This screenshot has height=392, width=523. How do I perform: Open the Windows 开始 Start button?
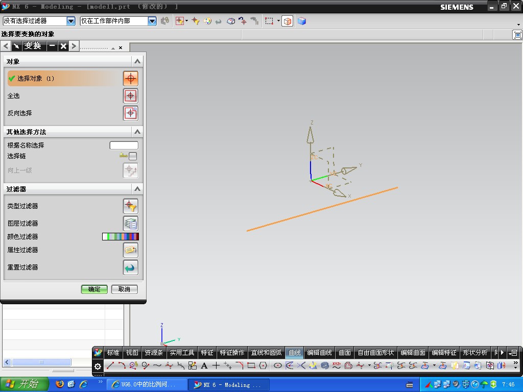24,384
